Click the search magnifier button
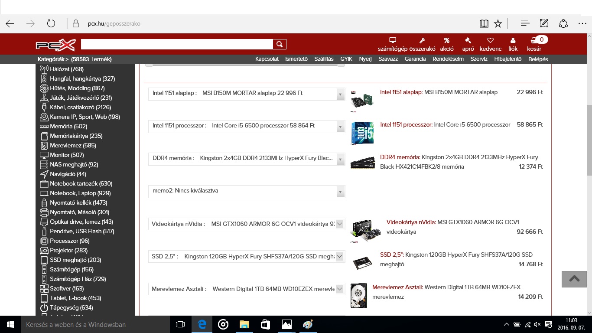This screenshot has height=333, width=592. pos(280,44)
